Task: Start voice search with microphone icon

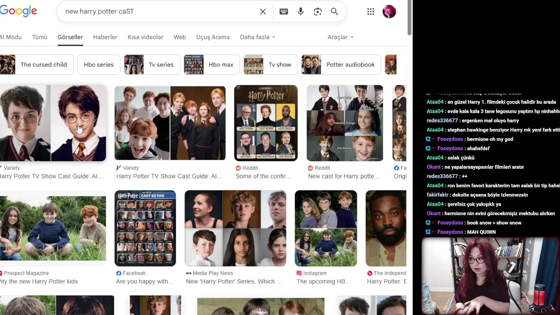Action: point(301,12)
